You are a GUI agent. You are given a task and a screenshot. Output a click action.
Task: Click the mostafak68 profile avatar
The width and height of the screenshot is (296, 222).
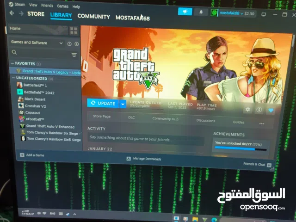(x=214, y=13)
